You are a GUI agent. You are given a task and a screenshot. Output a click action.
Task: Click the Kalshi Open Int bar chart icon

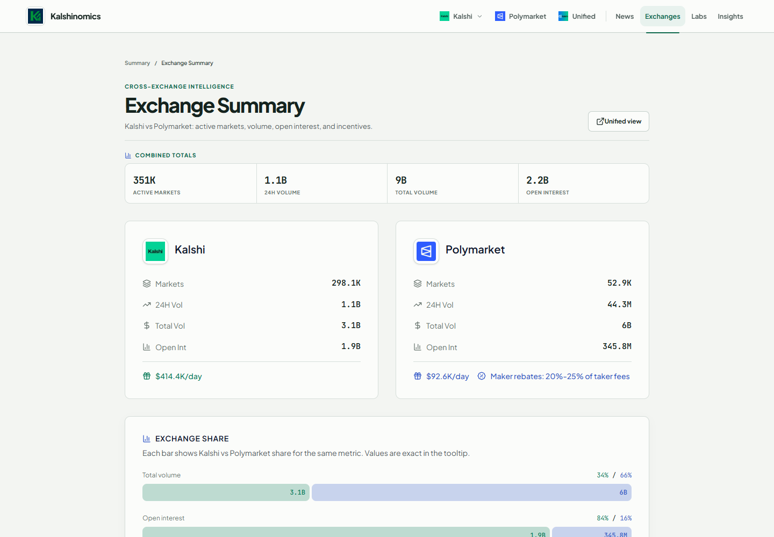coord(147,347)
